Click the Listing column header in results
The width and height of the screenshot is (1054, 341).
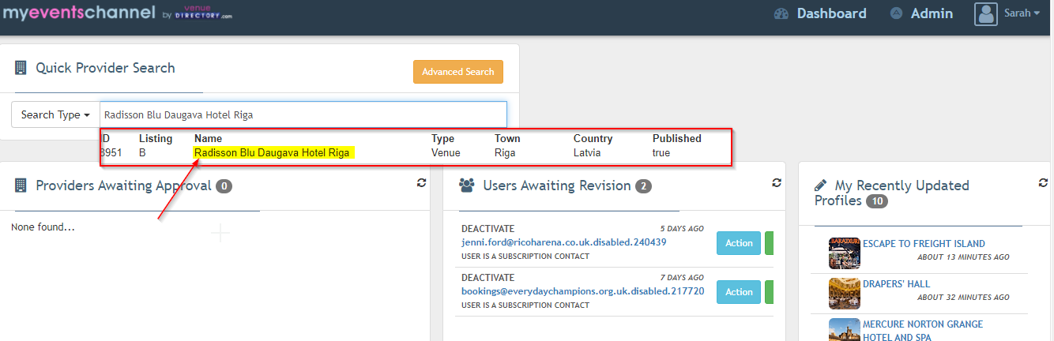[x=156, y=138]
